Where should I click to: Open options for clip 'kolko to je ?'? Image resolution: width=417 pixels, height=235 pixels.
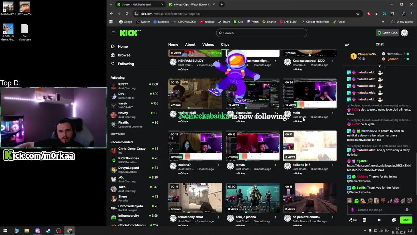[333, 165]
